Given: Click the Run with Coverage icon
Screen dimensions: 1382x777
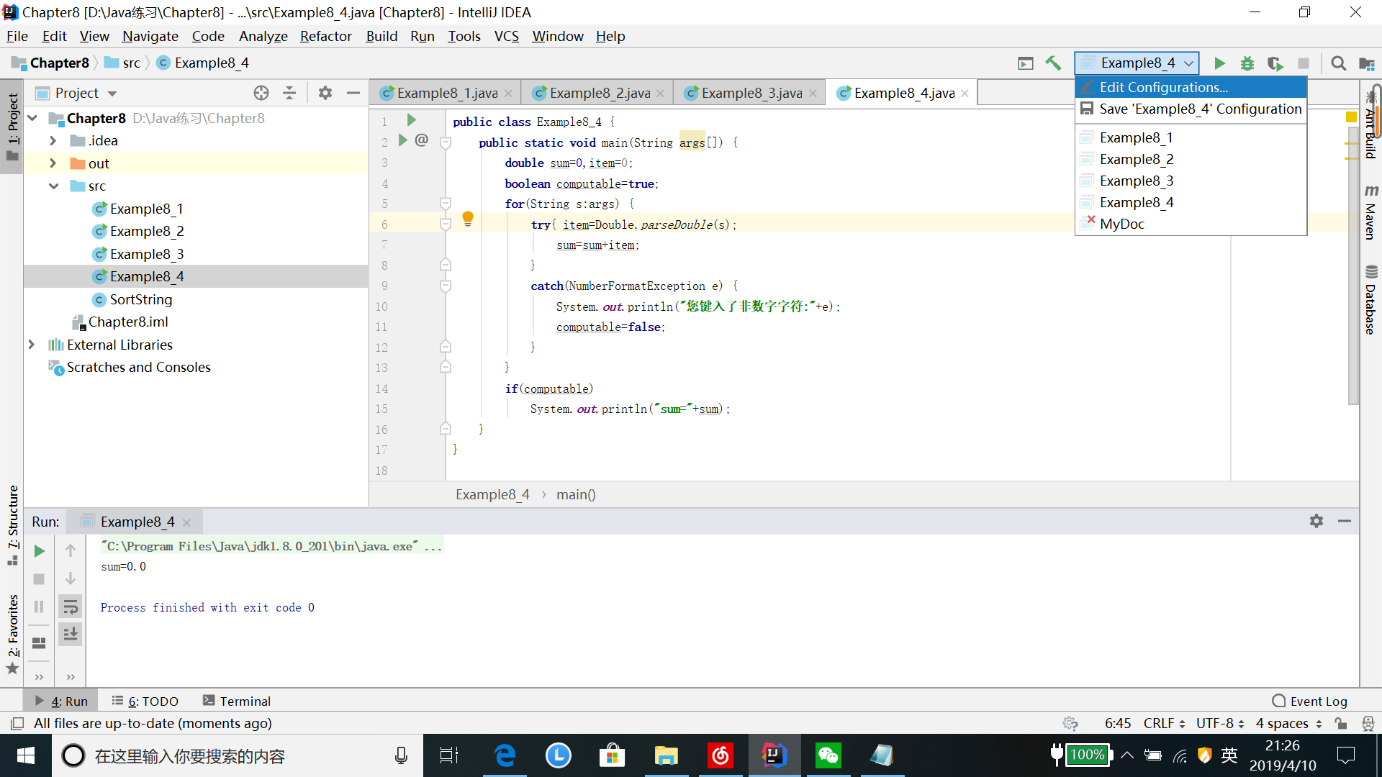Looking at the screenshot, I should [1275, 63].
